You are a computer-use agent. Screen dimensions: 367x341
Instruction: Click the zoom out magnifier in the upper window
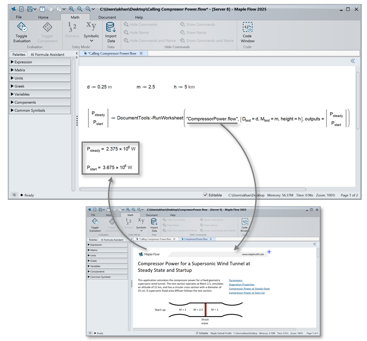pyautogui.click(x=80, y=9)
